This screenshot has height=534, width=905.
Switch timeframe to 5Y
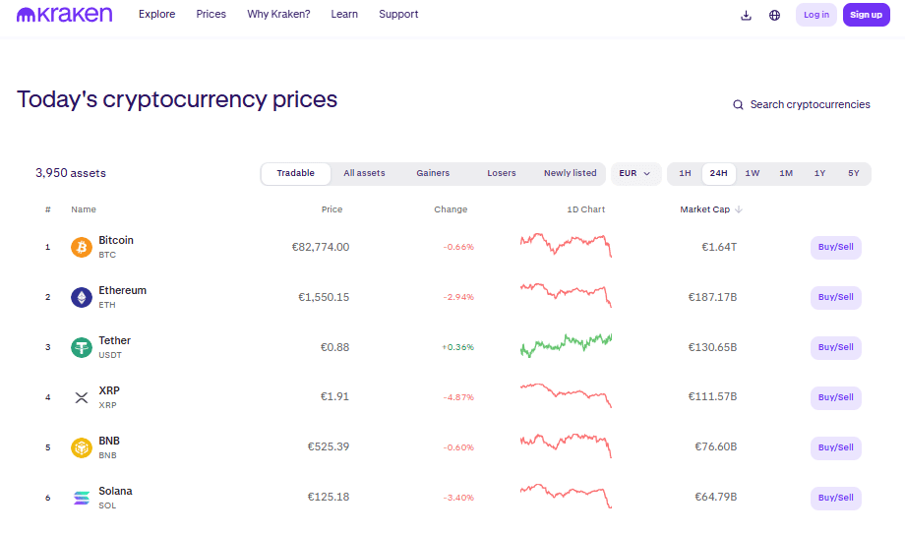click(854, 173)
